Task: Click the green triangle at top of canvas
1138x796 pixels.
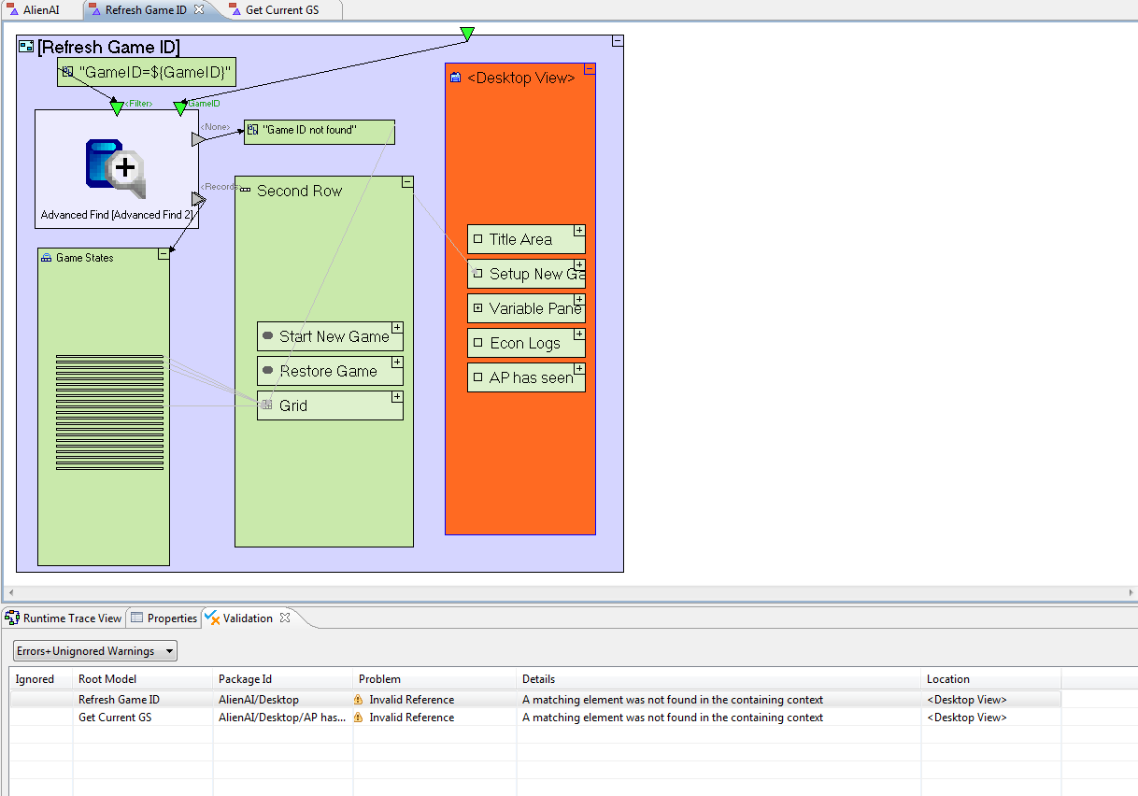Action: [467, 35]
